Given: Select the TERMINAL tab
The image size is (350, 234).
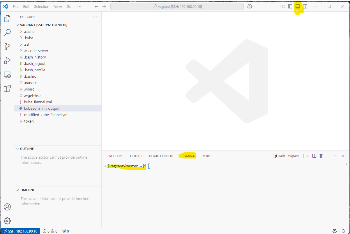Looking at the screenshot, I should point(188,156).
